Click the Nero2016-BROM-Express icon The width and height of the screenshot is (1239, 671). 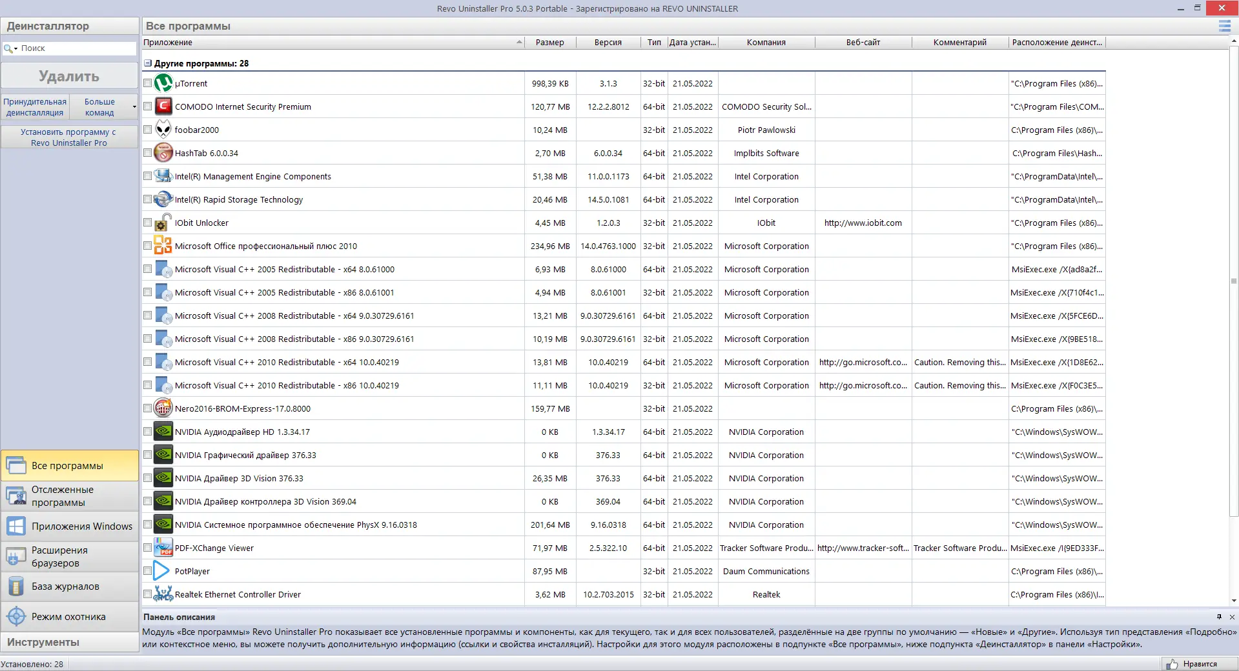(x=163, y=408)
